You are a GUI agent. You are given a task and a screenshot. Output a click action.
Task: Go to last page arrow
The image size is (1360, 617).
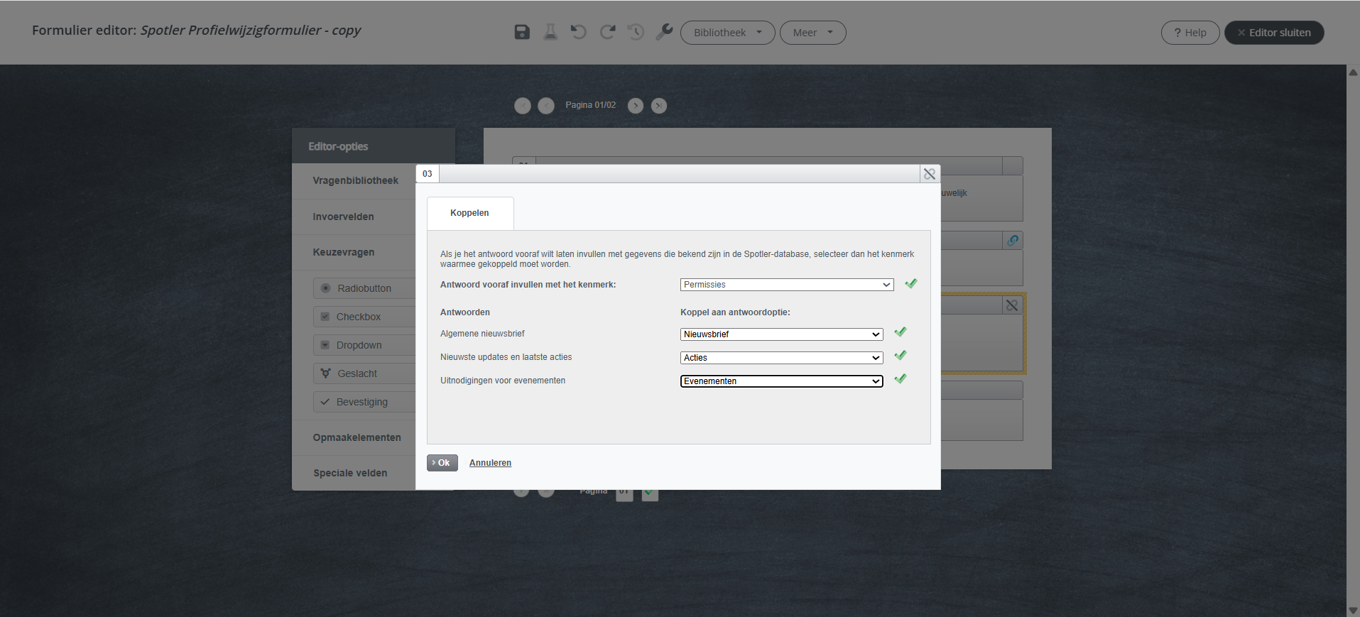point(659,106)
